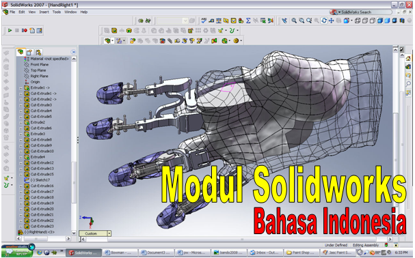Image resolution: width=415 pixels, height=258 pixels.
Task: Select the (-) Sketch17 item
Action: point(40,180)
